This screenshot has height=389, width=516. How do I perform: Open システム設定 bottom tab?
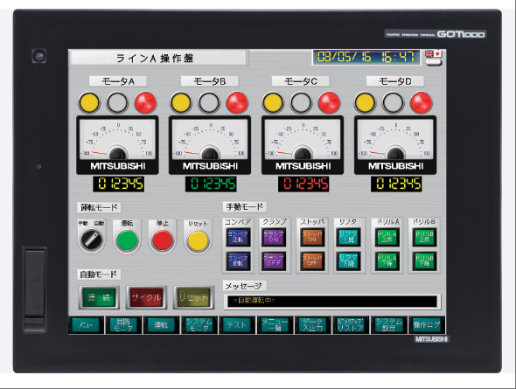tap(388, 325)
